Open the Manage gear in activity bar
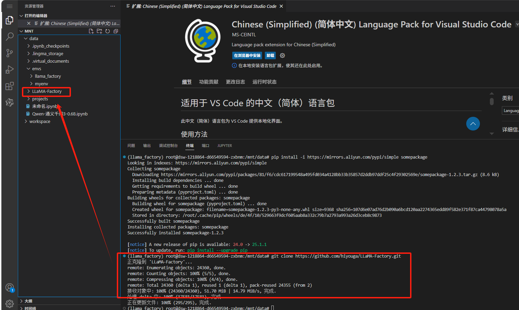519x310 pixels. click(x=10, y=303)
